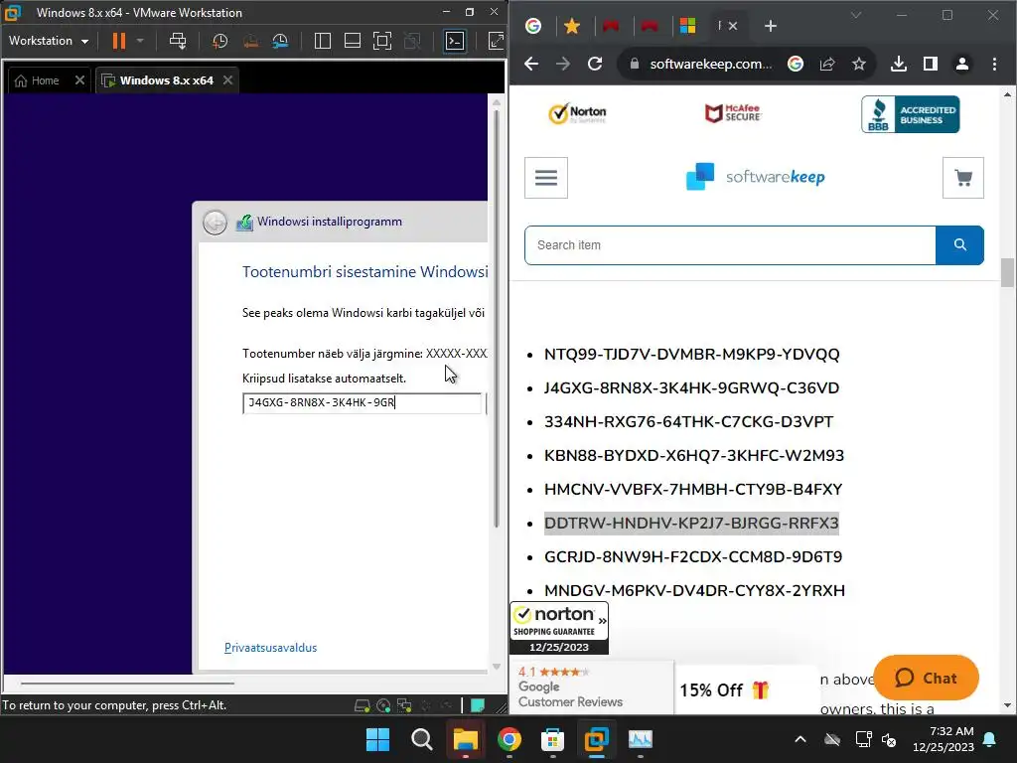
Task: Show hidden tray icons chevron
Action: (x=800, y=739)
